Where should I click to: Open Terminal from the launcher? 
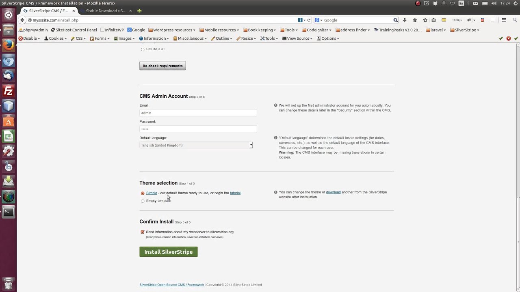[8, 212]
